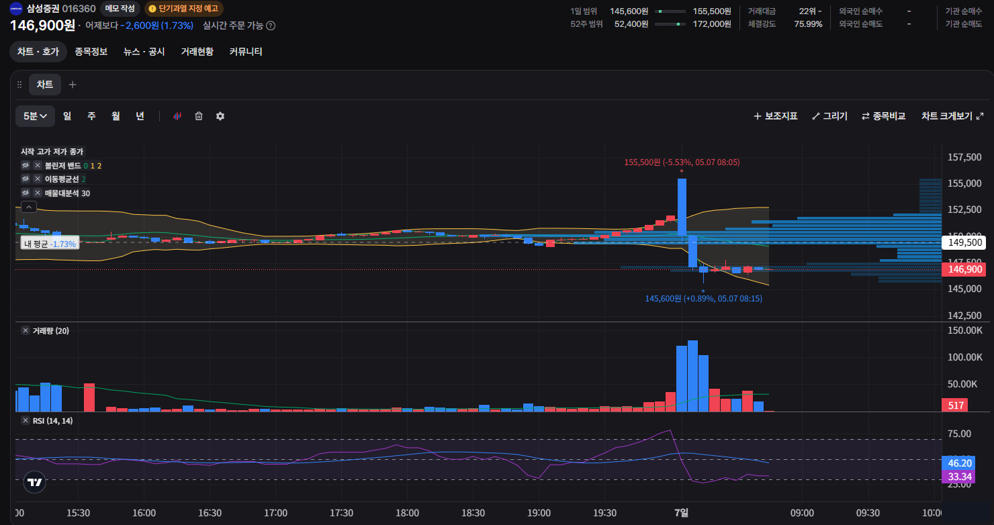Click the 메모 작성 button
994x525 pixels.
click(x=120, y=9)
